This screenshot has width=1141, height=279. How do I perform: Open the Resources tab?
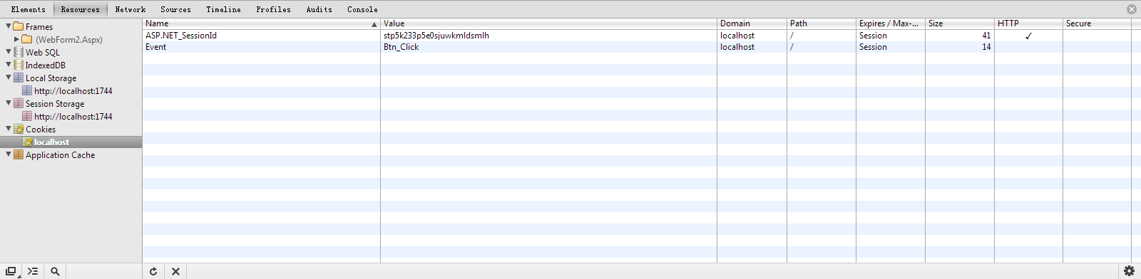coord(80,9)
